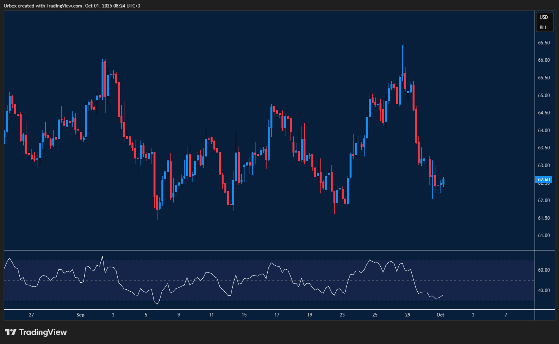Select the Oct label on time axis
The height and width of the screenshot is (344, 559).
click(x=440, y=315)
